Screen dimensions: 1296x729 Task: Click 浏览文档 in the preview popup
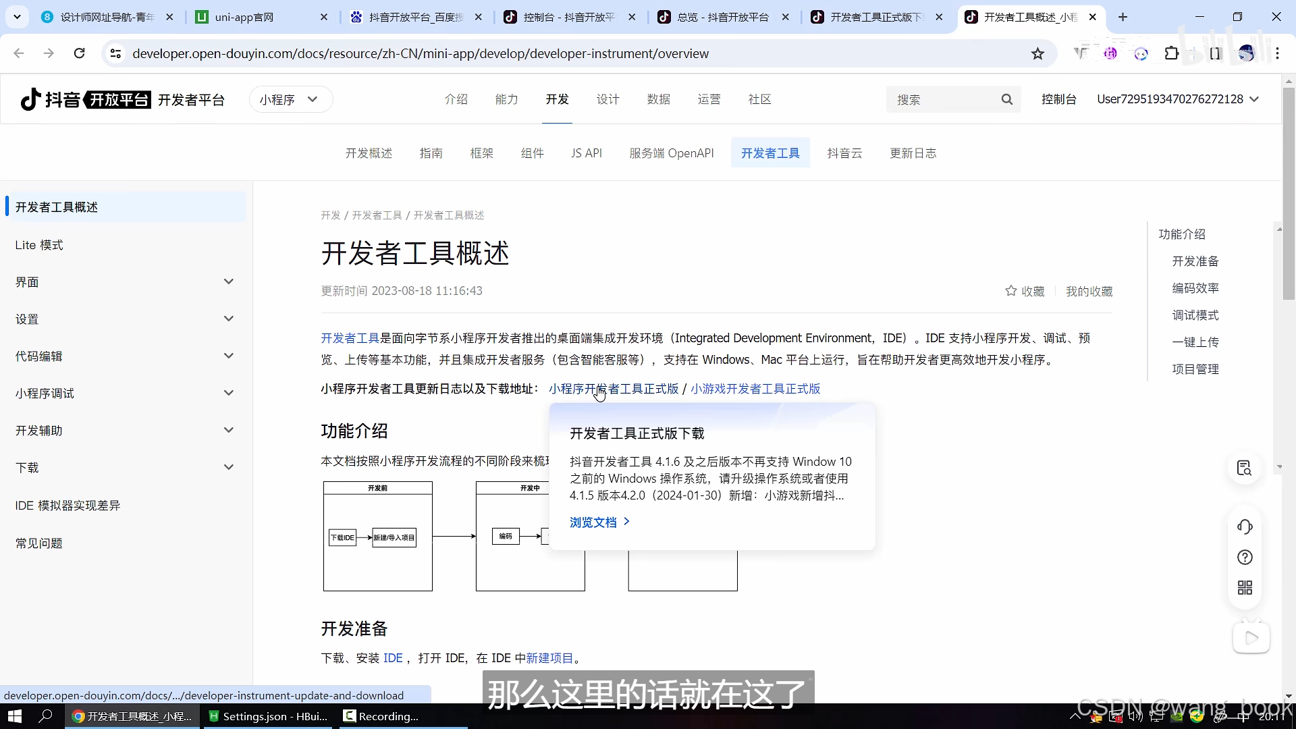coord(599,522)
